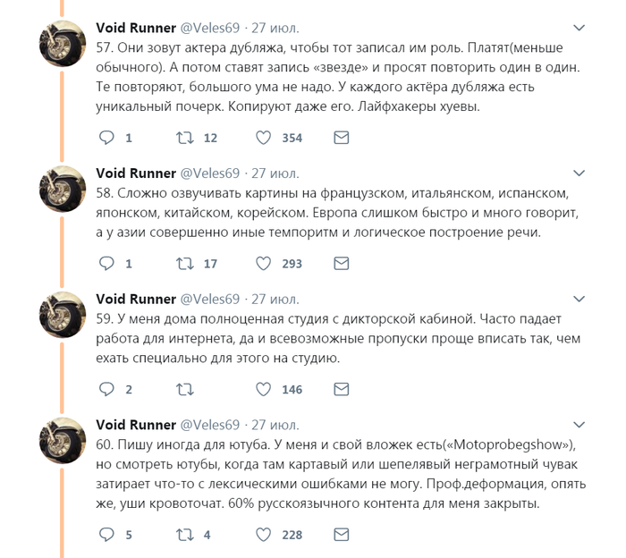The width and height of the screenshot is (626, 558).
Task: Like tweet 60 with 228 likes
Action: click(264, 535)
